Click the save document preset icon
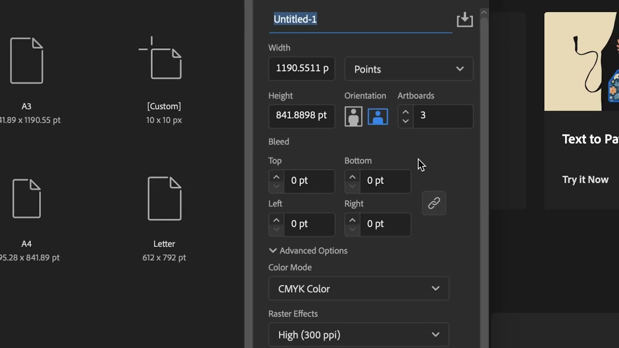Image resolution: width=619 pixels, height=348 pixels. click(x=465, y=20)
